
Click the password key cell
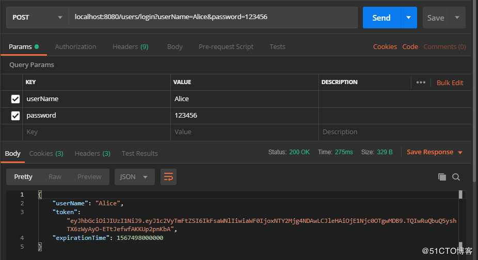click(97, 116)
